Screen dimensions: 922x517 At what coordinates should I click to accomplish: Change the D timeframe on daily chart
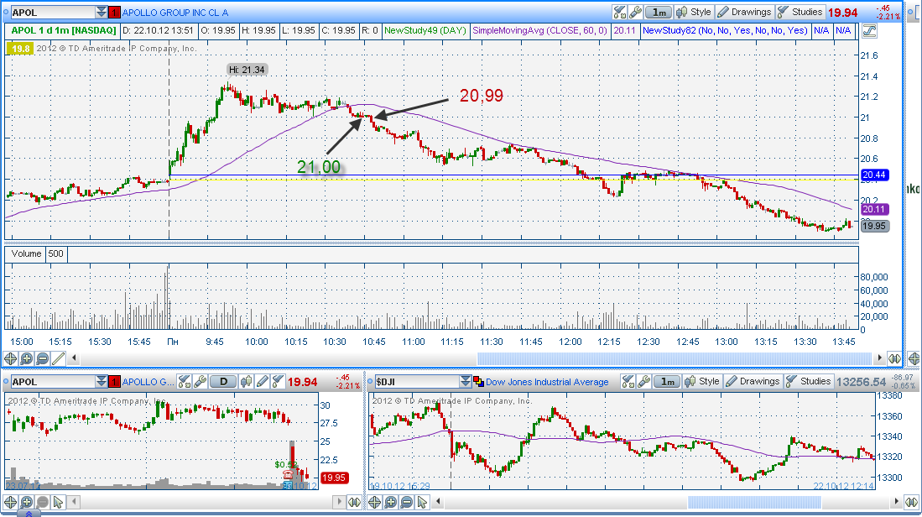(223, 382)
